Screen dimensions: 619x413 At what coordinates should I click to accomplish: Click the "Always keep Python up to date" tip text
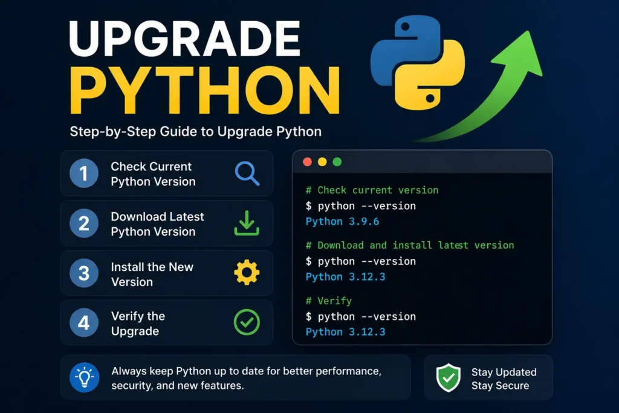(x=247, y=379)
